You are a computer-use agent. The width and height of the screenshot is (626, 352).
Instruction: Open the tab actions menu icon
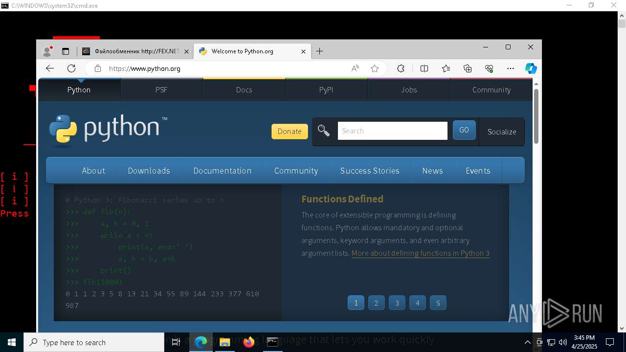point(66,51)
